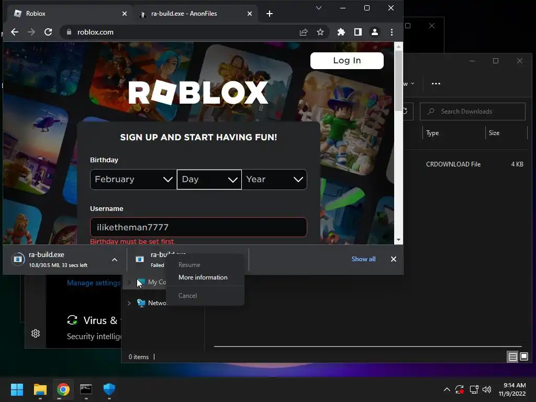Open Windows Security shield in taskbar
536x402 pixels.
[x=109, y=389]
